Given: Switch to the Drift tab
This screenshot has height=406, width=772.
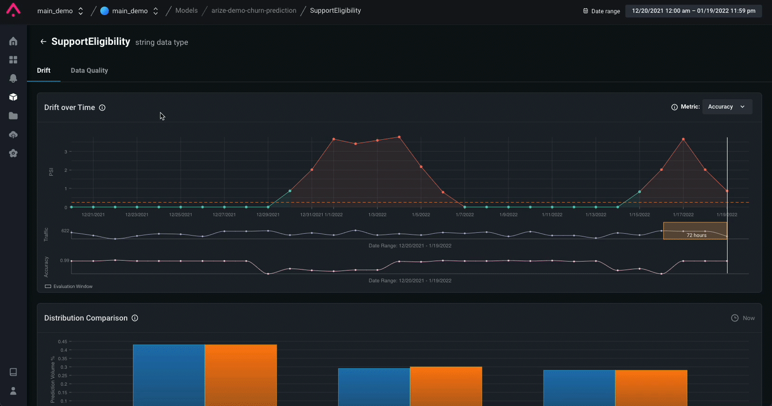Looking at the screenshot, I should click(x=44, y=70).
